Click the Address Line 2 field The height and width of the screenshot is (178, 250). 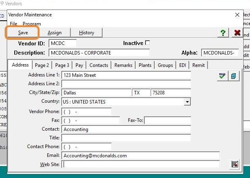(x=126, y=84)
